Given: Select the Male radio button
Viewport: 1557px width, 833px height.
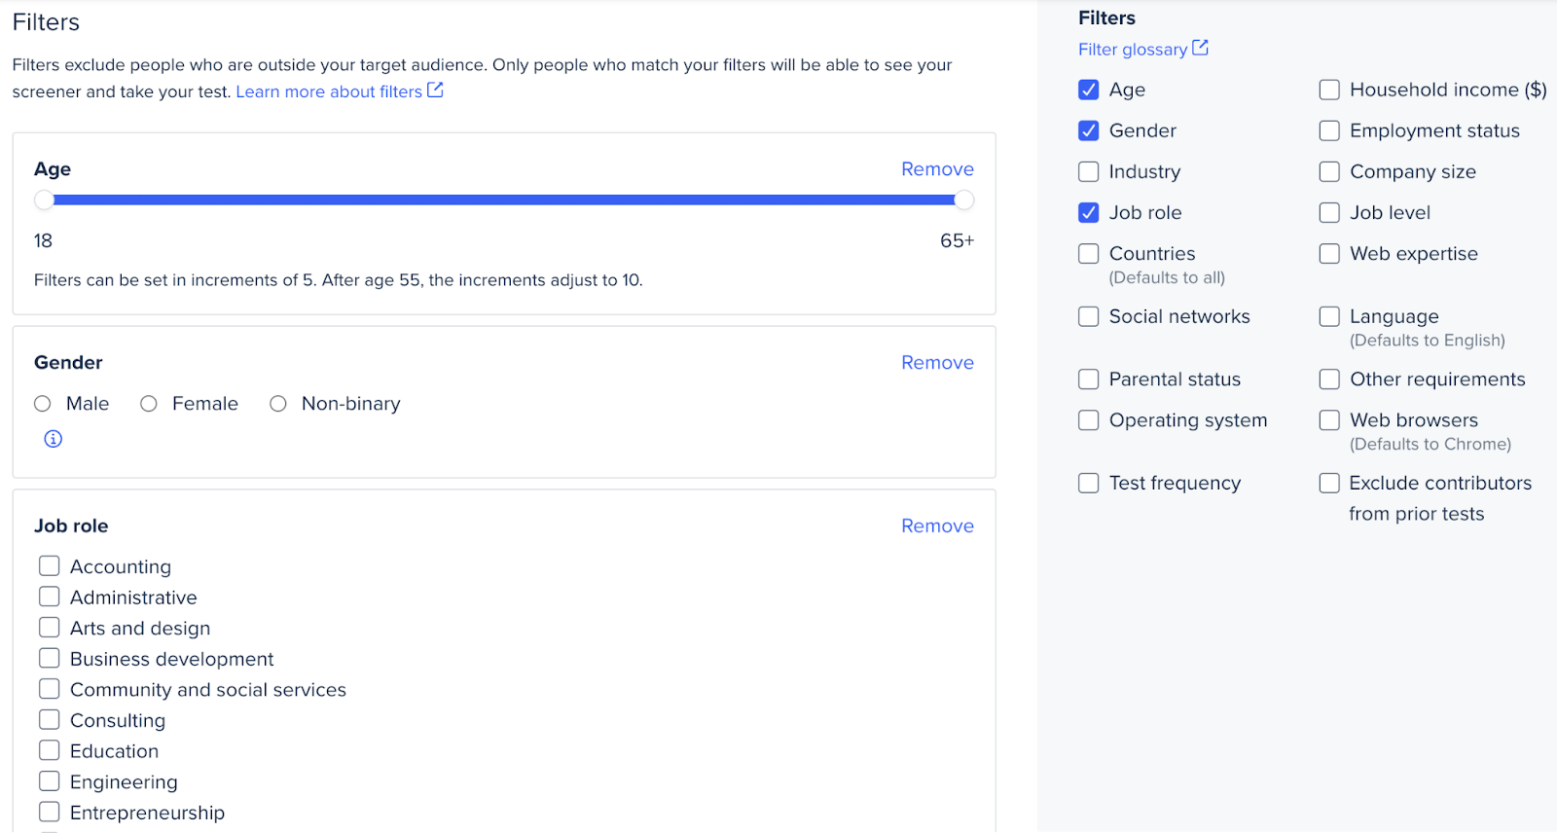Looking at the screenshot, I should [43, 404].
